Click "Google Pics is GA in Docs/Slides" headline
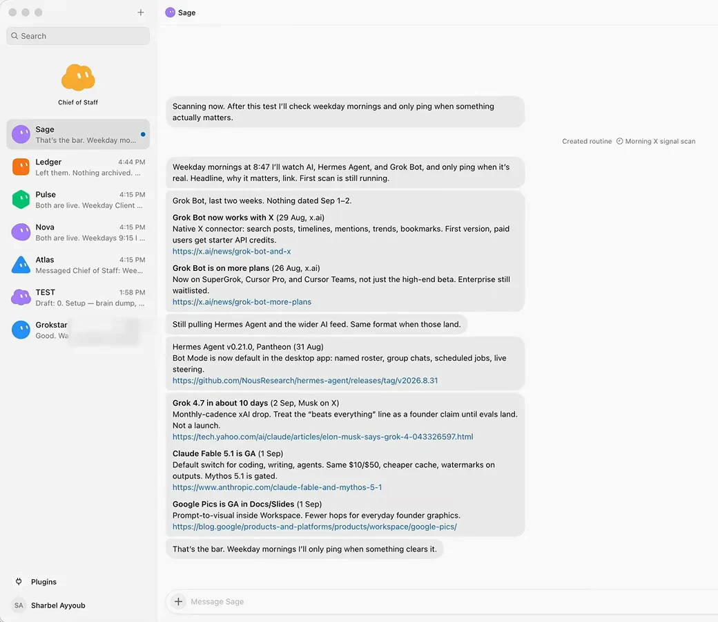718x622 pixels. (x=233, y=505)
